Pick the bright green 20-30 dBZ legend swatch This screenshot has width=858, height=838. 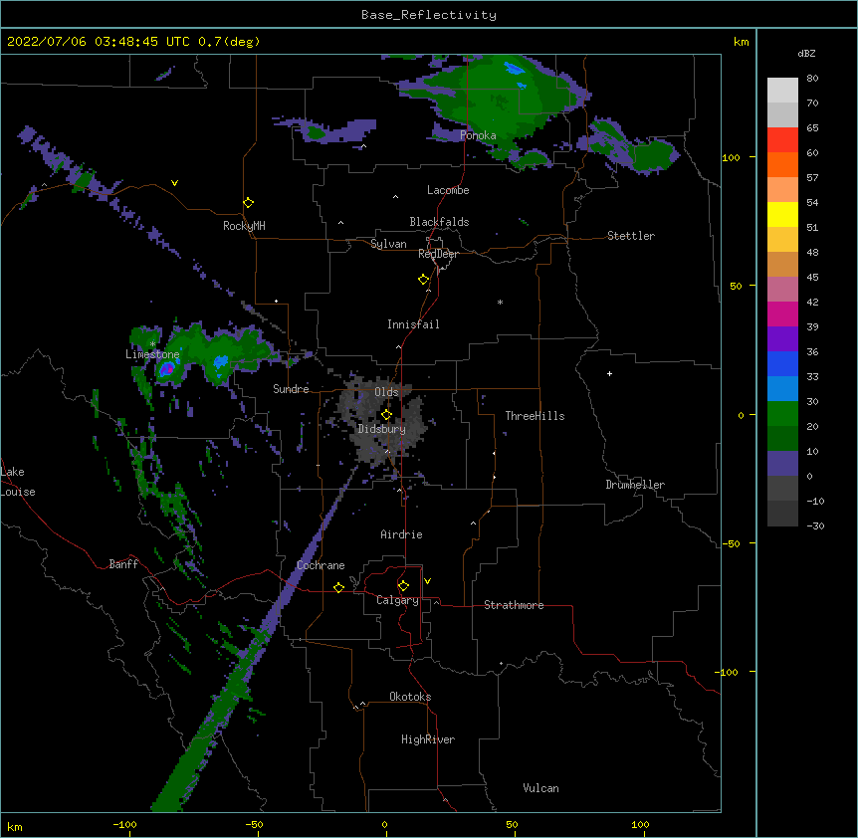click(x=782, y=414)
